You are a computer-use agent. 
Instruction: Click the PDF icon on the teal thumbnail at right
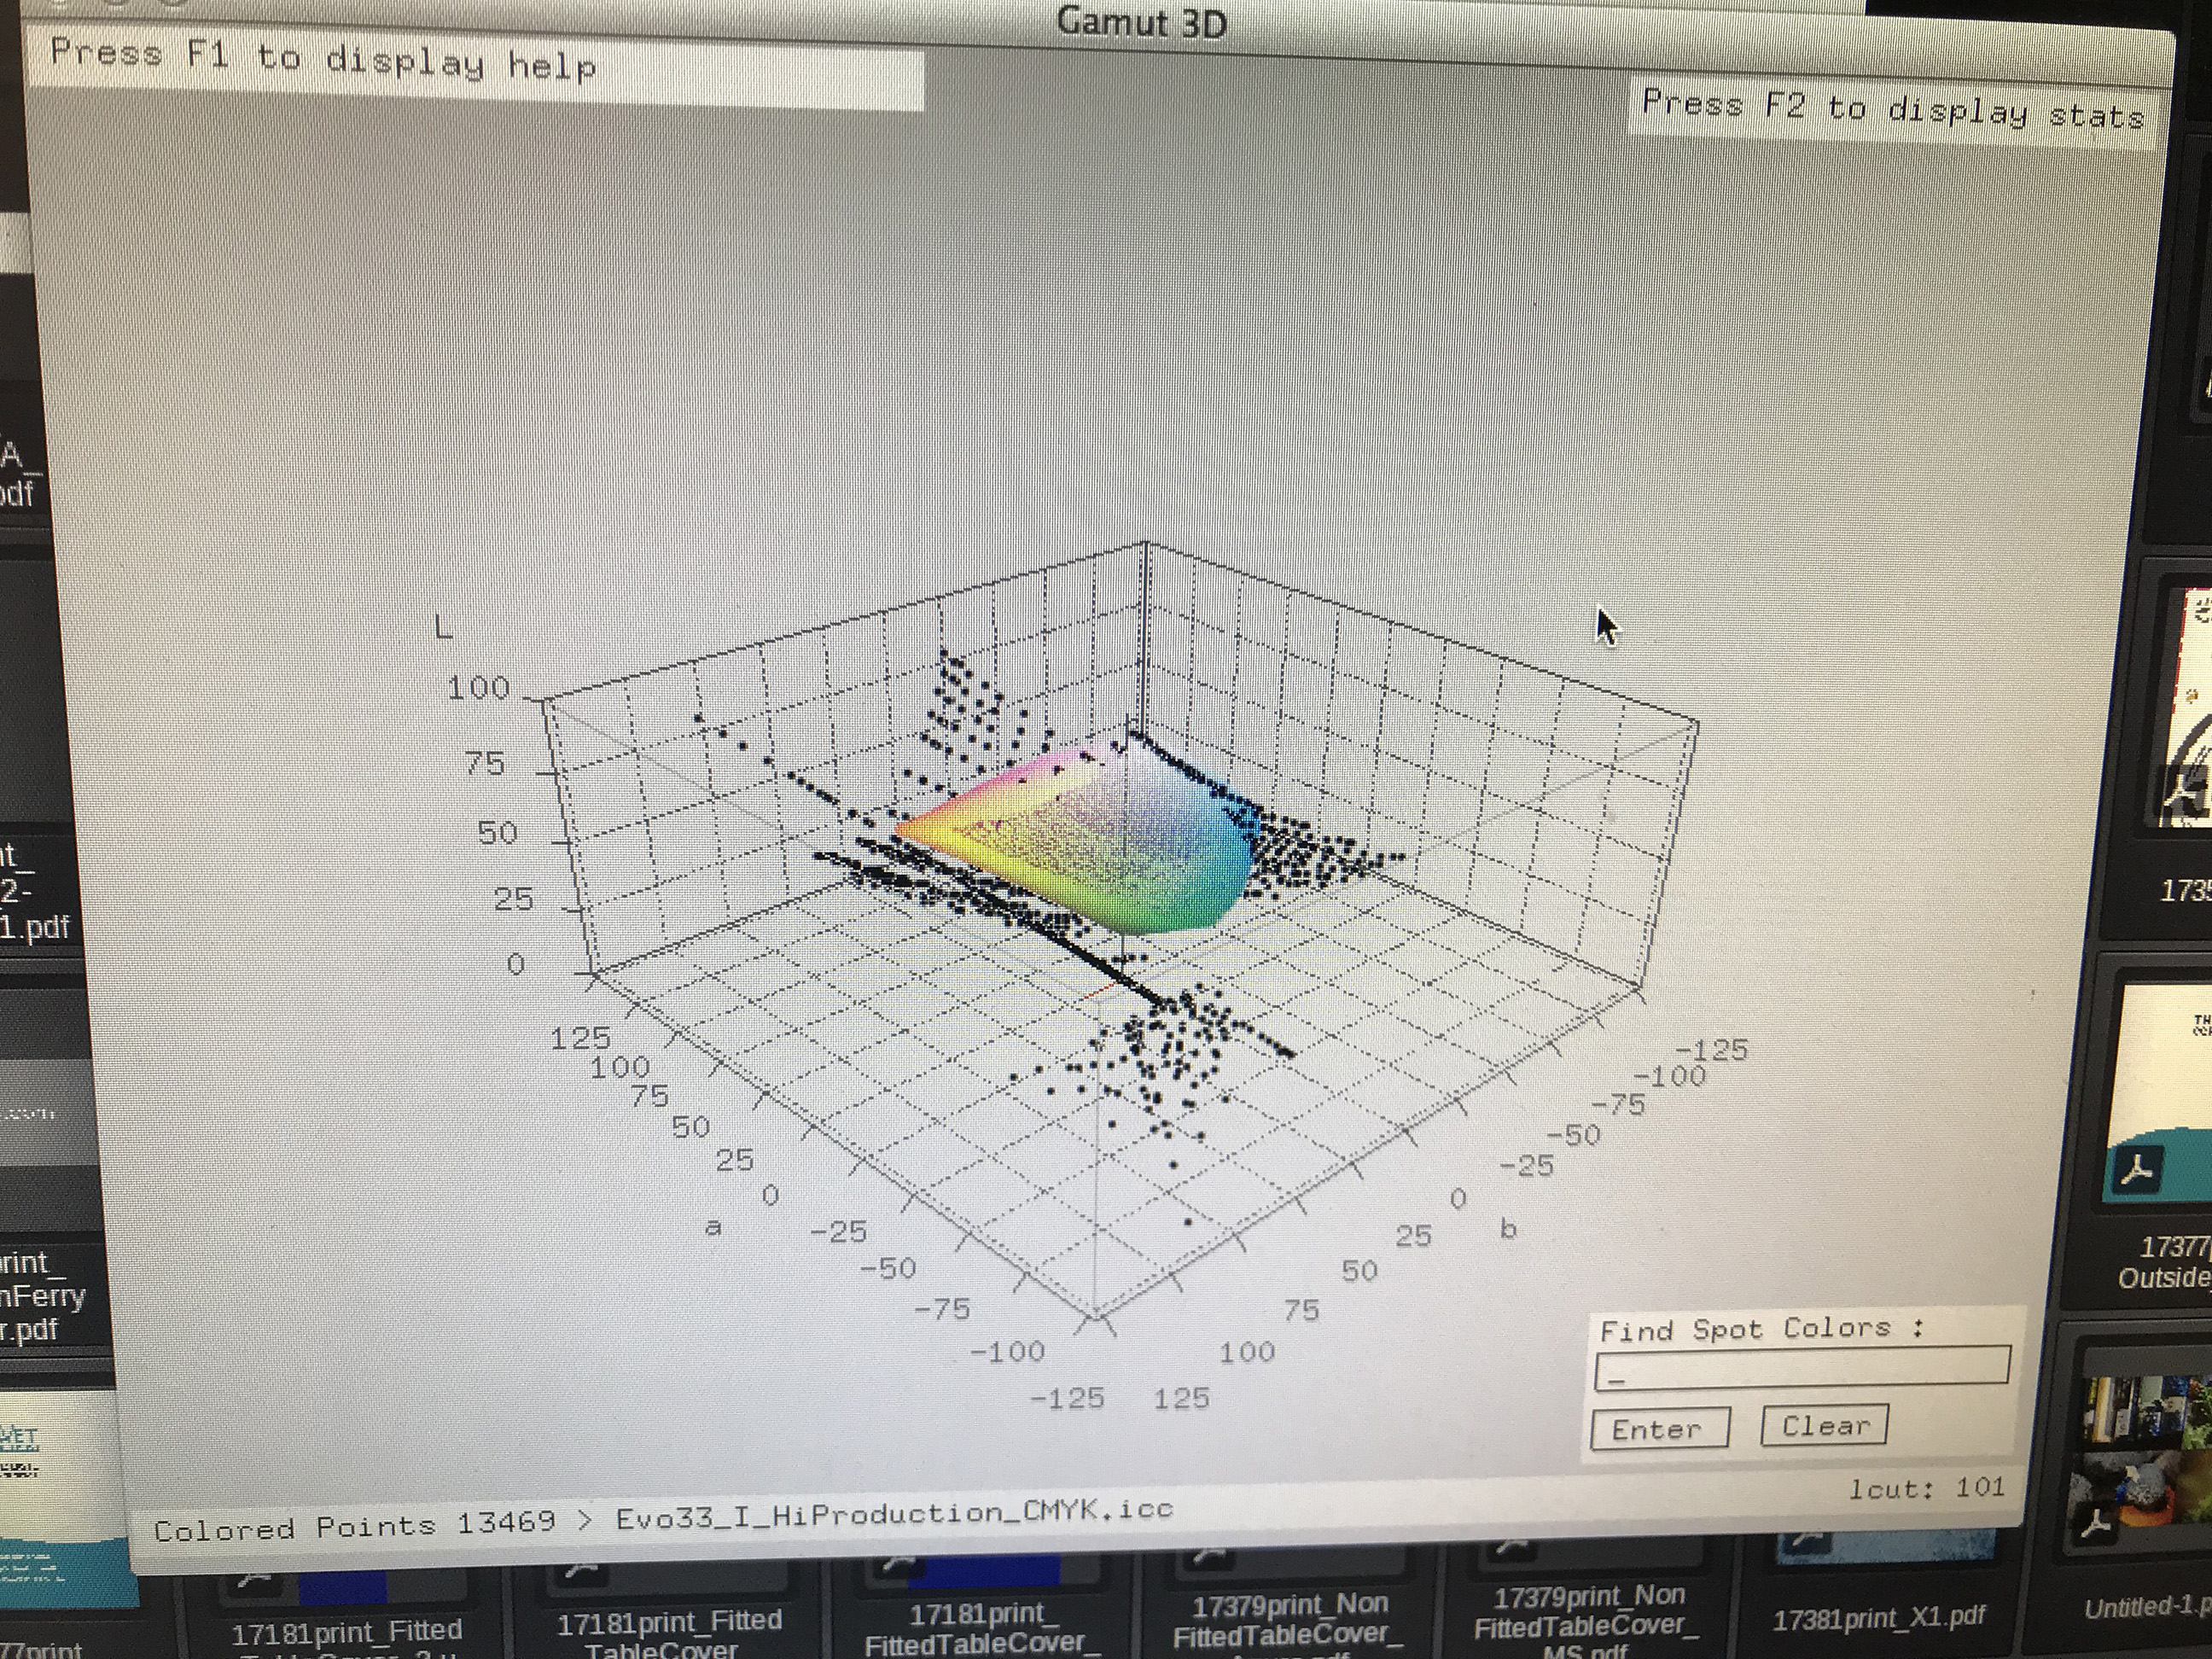[x=2136, y=1170]
